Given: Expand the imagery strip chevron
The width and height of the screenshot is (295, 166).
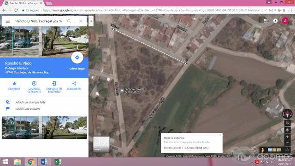Looking at the screenshot, I should 288,149.
